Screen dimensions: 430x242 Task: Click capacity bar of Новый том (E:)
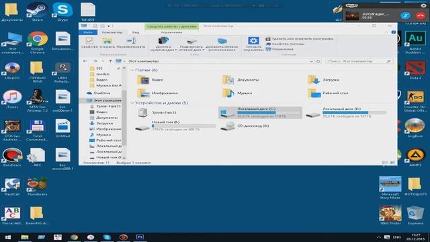click(183, 126)
